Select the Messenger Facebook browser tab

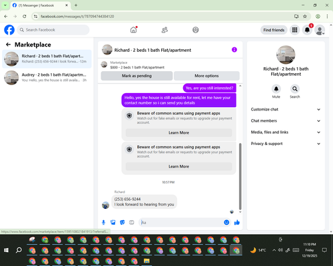tap(40, 5)
